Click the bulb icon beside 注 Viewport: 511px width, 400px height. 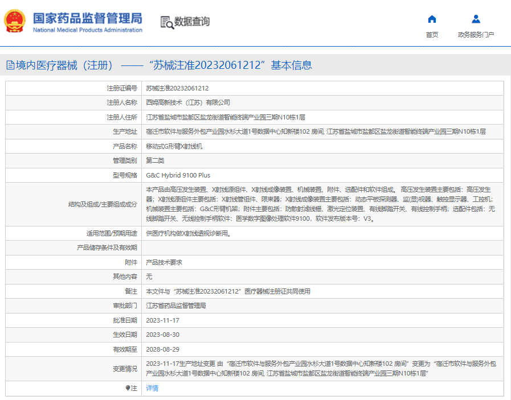(128, 388)
